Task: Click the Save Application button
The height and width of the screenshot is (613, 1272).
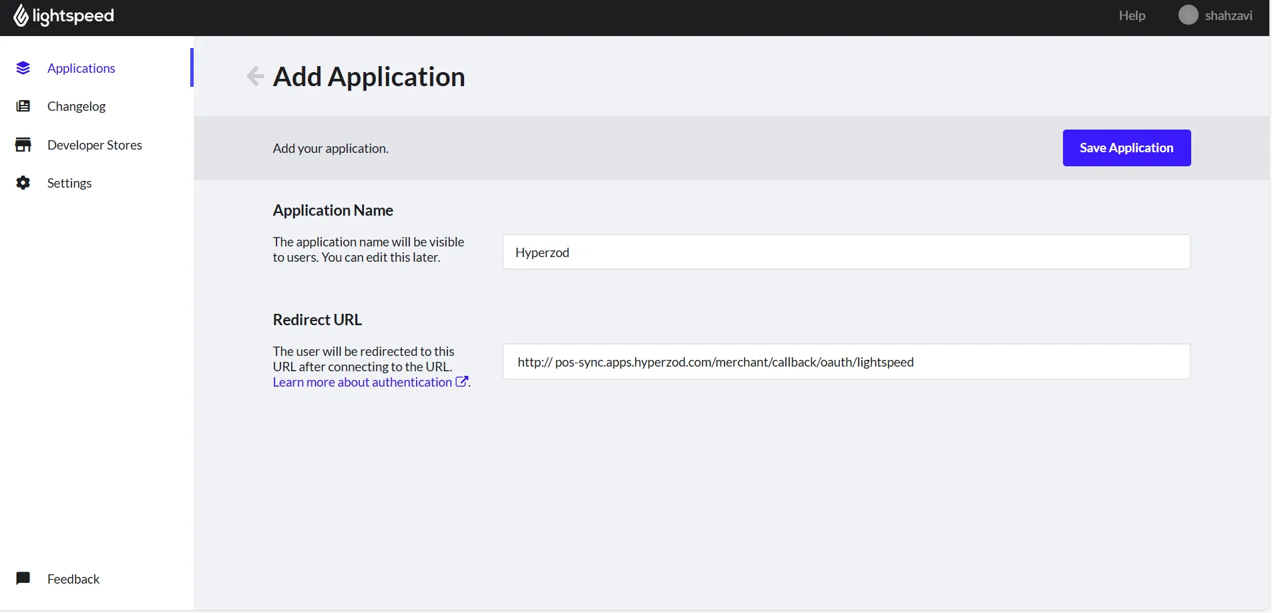Action: 1126,148
